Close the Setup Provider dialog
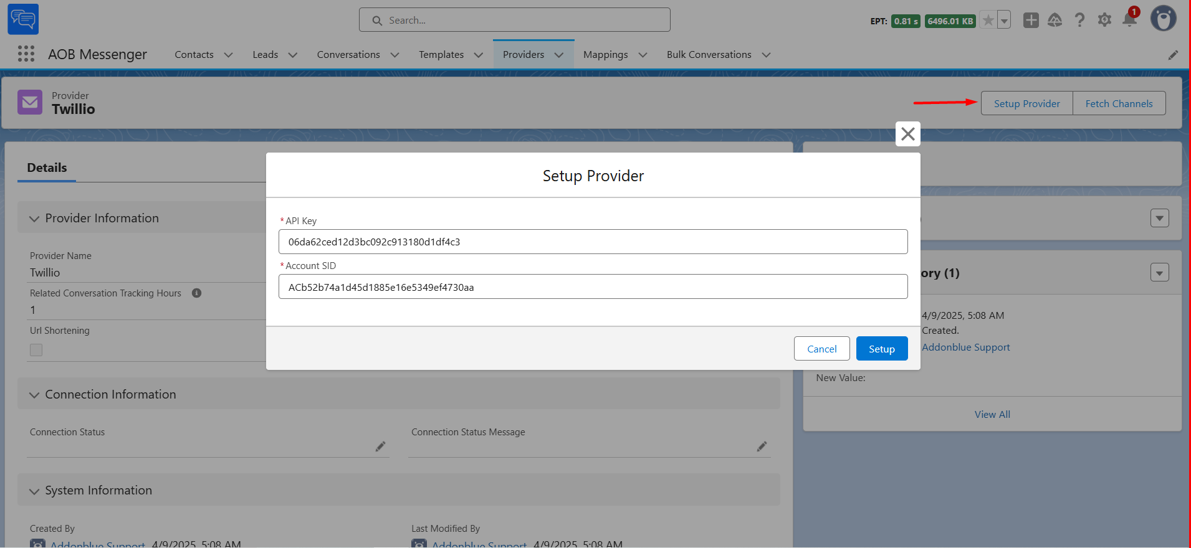 coord(908,134)
